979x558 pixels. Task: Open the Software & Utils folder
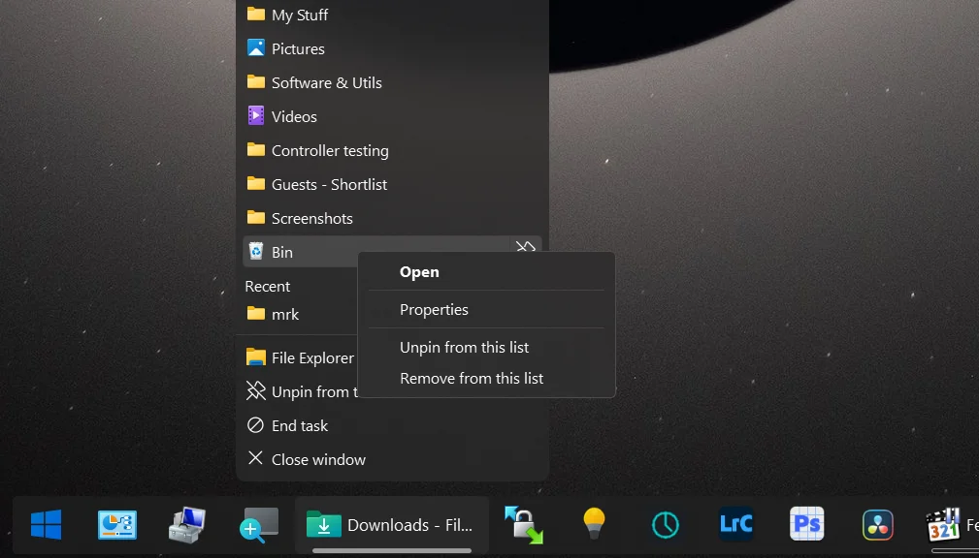click(x=392, y=83)
